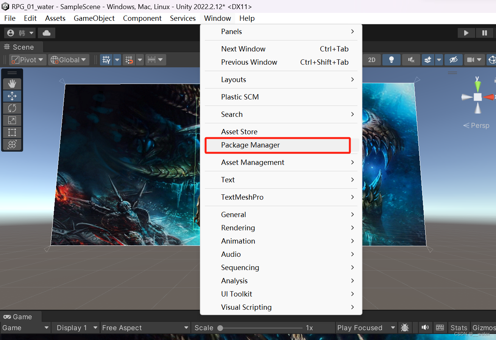Choose Asset Store from Window menu
This screenshot has height=340, width=496.
[281, 132]
